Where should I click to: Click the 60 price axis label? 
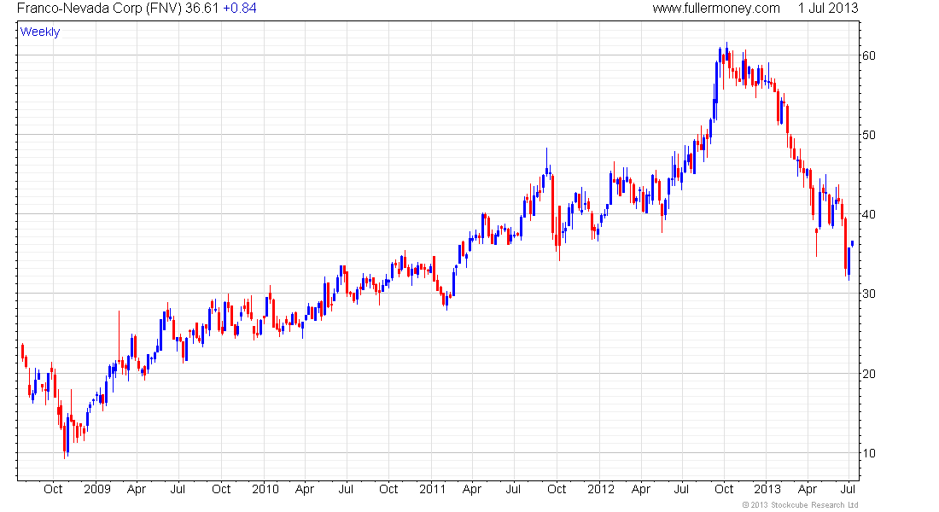(x=869, y=55)
